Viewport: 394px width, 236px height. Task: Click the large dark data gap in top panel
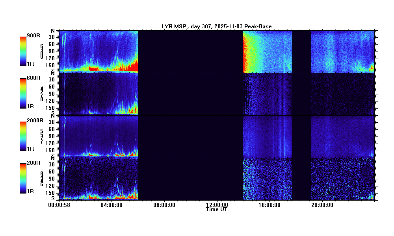[190, 51]
